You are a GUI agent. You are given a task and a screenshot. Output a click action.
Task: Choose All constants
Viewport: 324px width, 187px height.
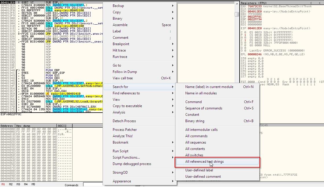click(217, 149)
